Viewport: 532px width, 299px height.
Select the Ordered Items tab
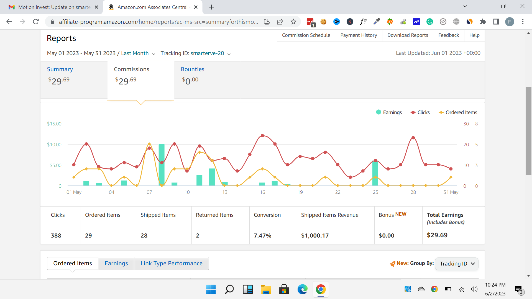pyautogui.click(x=73, y=263)
